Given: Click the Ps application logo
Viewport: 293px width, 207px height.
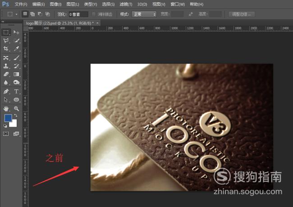Looking at the screenshot, I should [5, 4].
